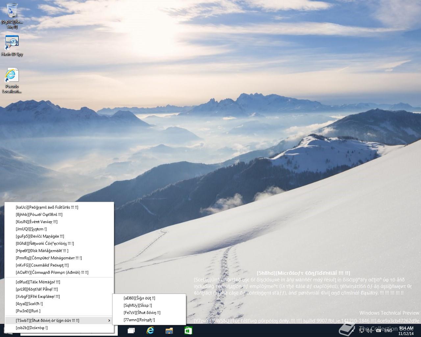Expand Shut down or sign out submenu arrow
Image resolution: width=421 pixels, height=337 pixels.
point(109,321)
